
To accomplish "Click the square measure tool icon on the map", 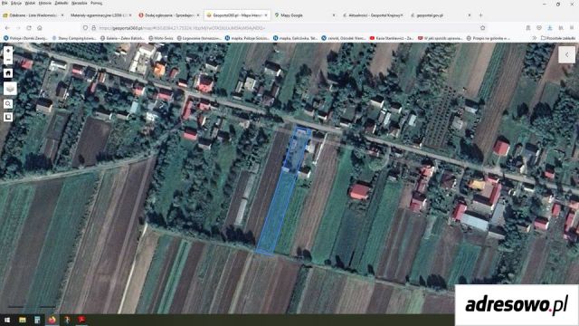I will 8,117.
